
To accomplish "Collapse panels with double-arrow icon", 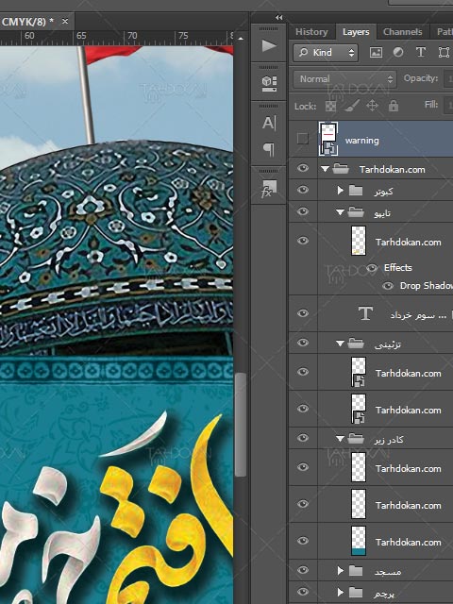I will (279, 17).
